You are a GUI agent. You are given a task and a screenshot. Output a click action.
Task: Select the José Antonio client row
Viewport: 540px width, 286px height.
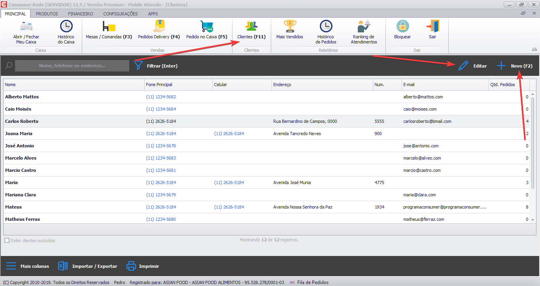[x=266, y=146]
